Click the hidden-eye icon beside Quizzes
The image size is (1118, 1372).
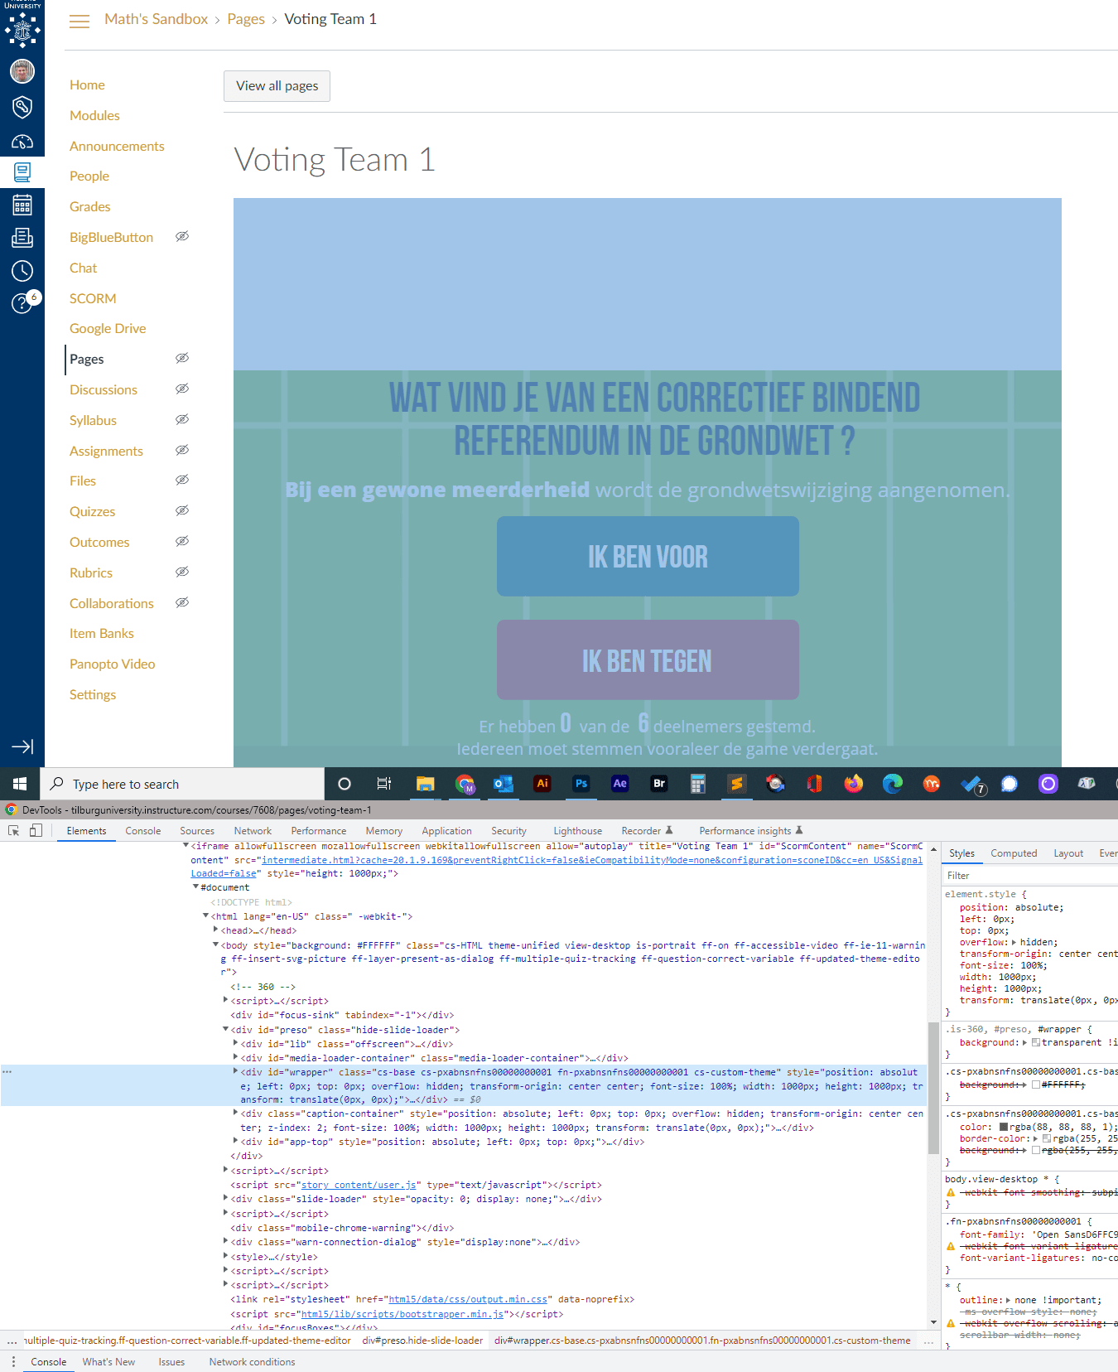click(182, 511)
